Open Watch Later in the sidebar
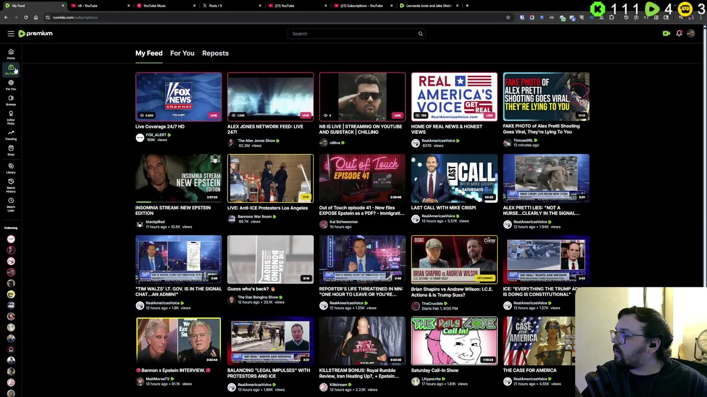Viewport: 707px width, 397px height. click(10, 205)
